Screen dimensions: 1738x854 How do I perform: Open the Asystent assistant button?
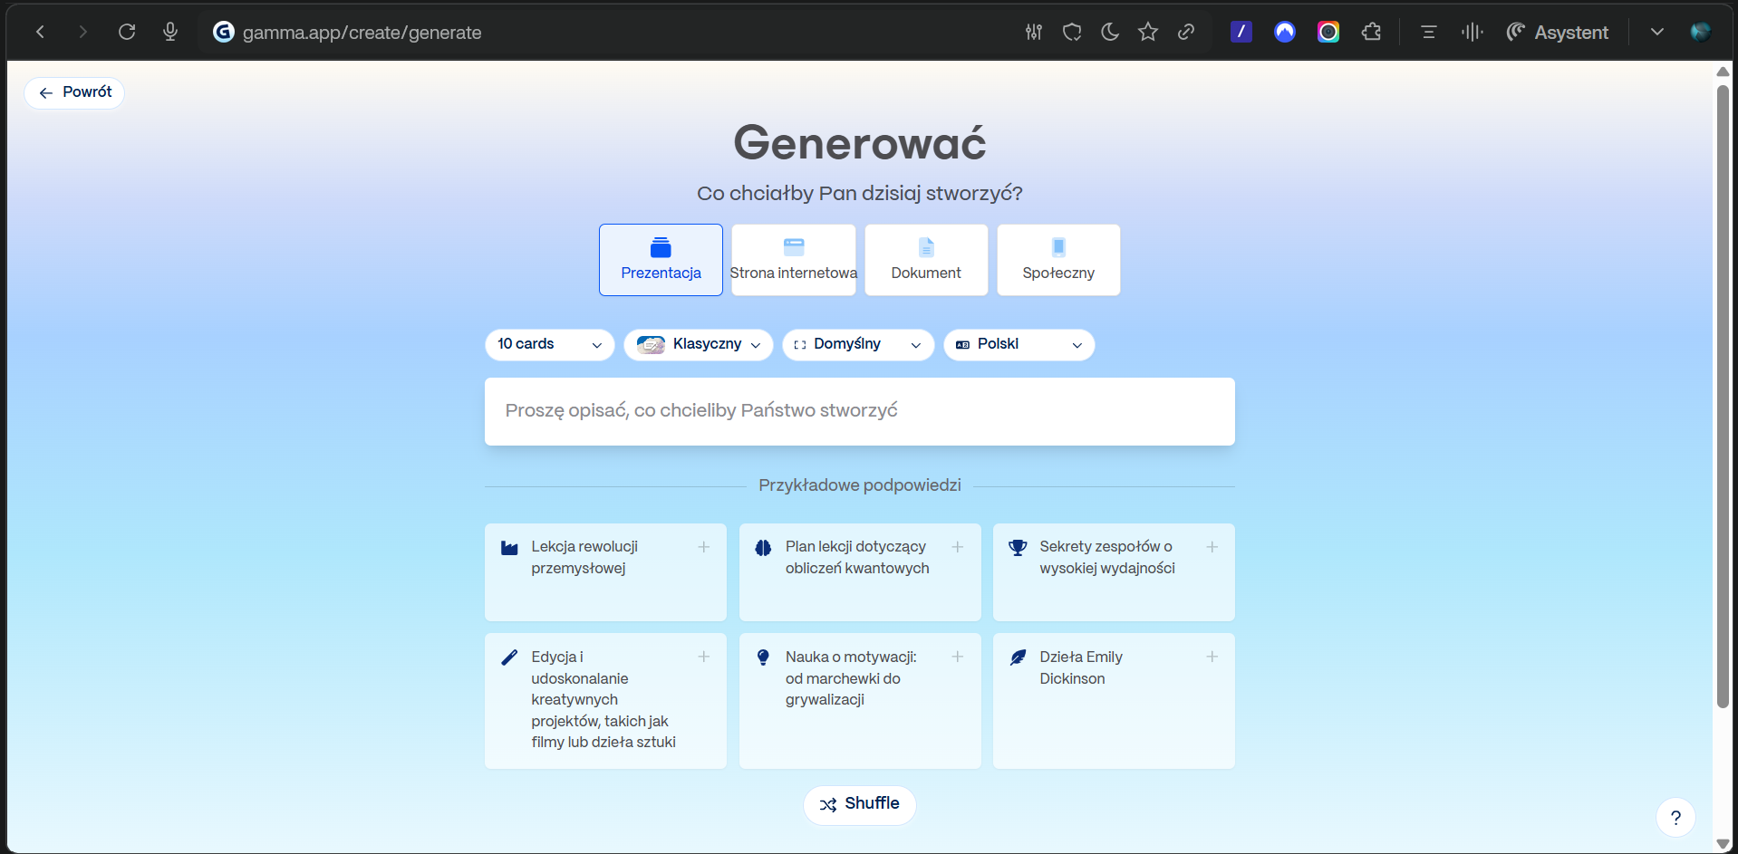(1558, 33)
